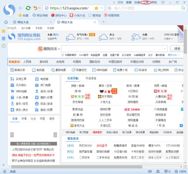Open 游戏中心 bookmark

59,15
